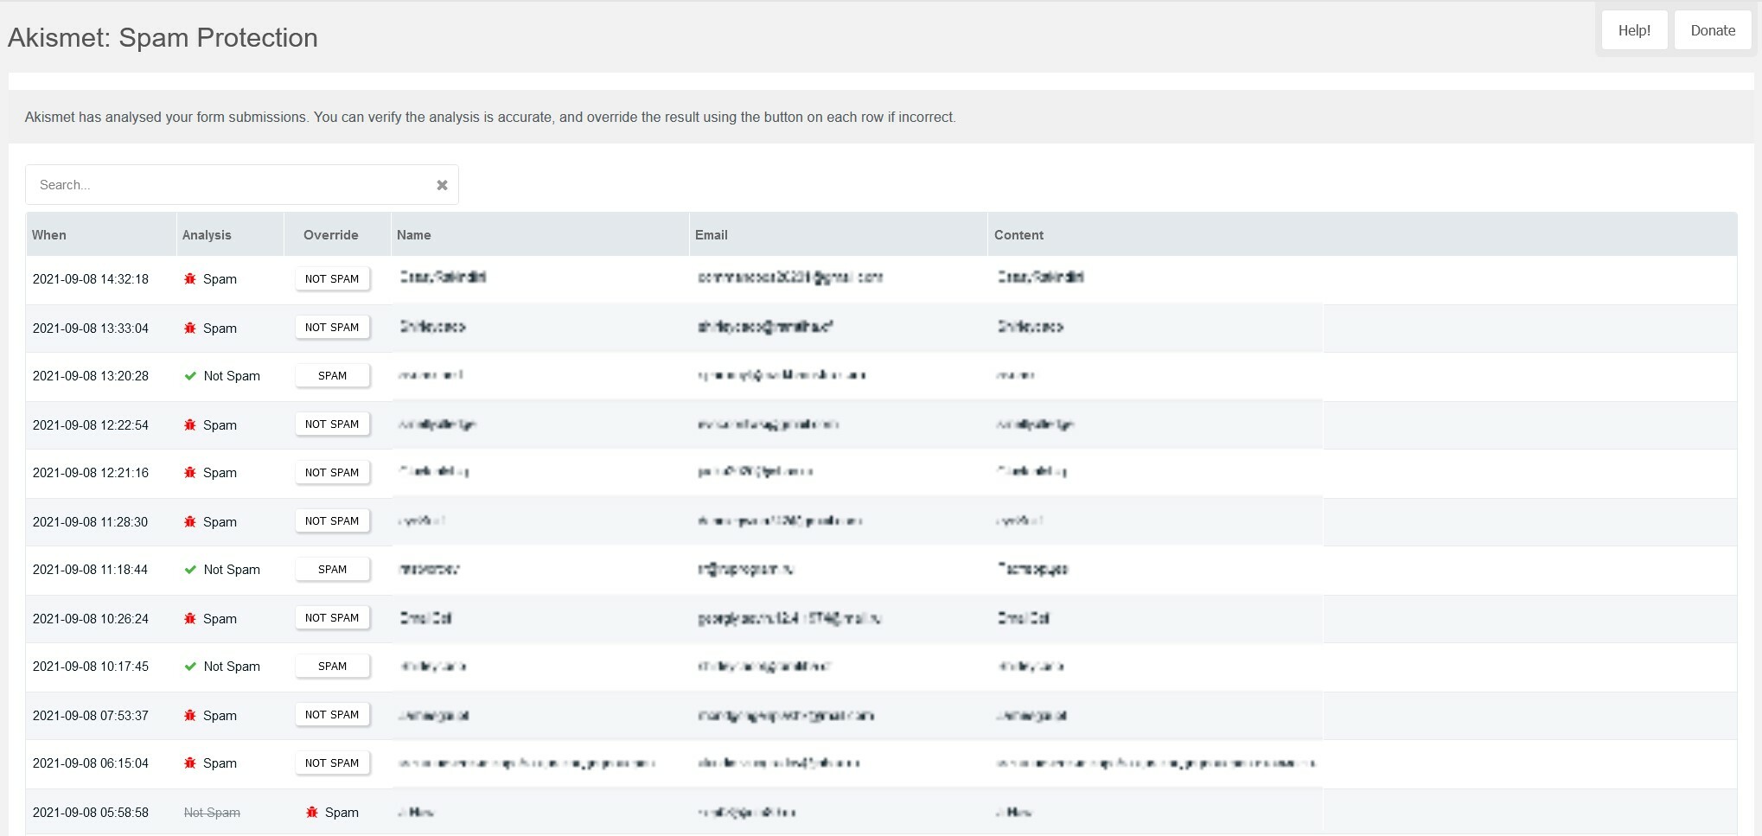
Task: Select timestamp 2021-09-08 13:33:04
Action: pyautogui.click(x=91, y=329)
